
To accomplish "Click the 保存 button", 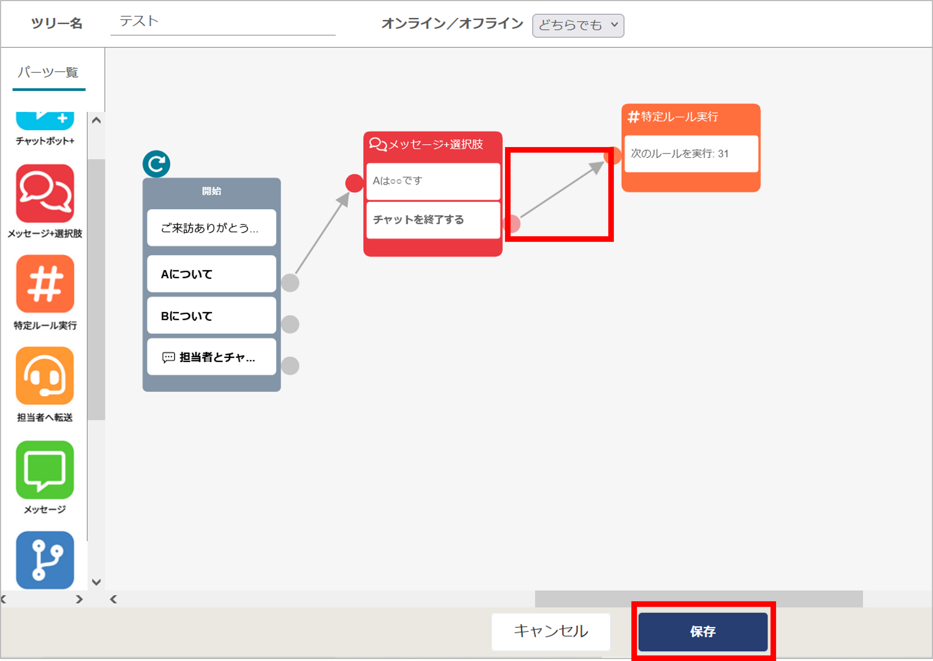I will point(703,632).
